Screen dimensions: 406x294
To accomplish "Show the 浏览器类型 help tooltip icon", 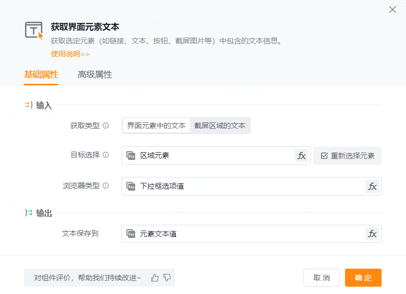I will pyautogui.click(x=106, y=186).
